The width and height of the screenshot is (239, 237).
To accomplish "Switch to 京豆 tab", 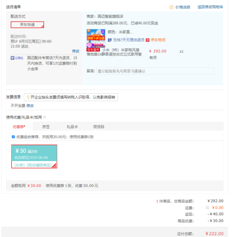I will [46, 126].
